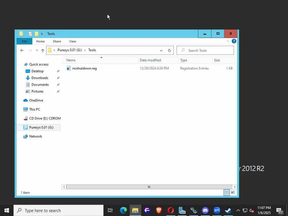The height and width of the screenshot is (216, 288).
Task: Click the New folder icon in title bar
Action: coord(37,34)
